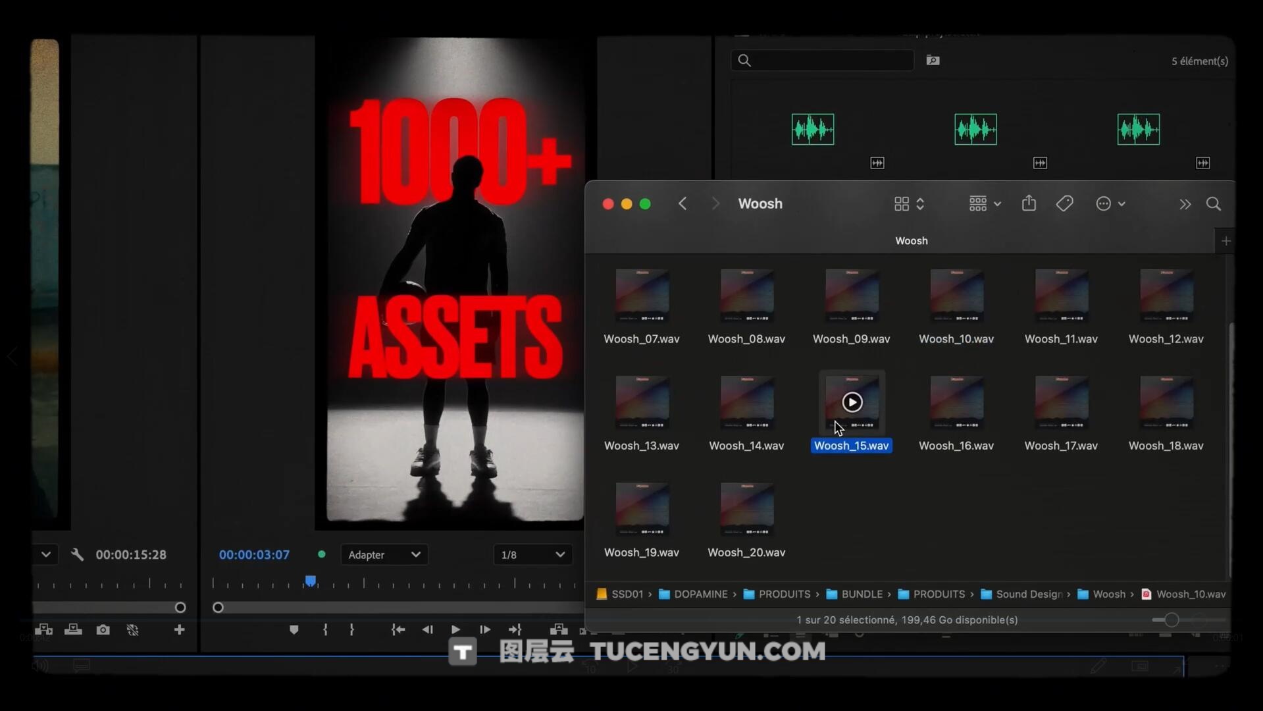Open the source monitor wrench settings
This screenshot has width=1263, height=711.
[77, 555]
